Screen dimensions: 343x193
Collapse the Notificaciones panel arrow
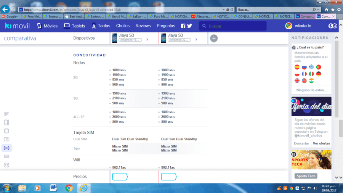click(x=337, y=38)
